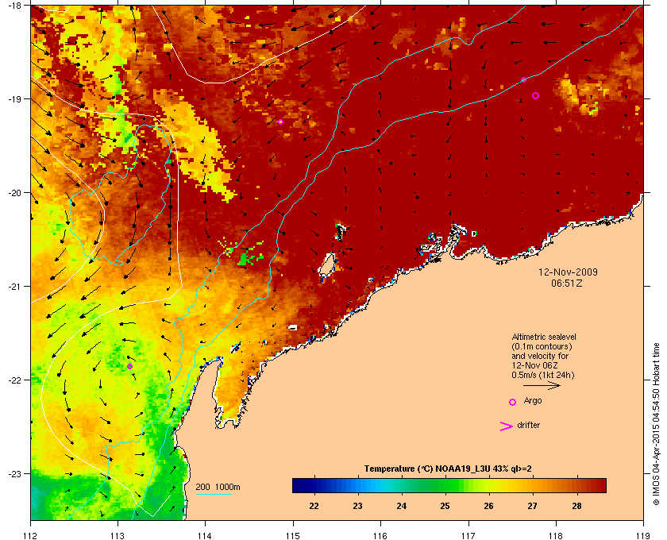Click the Argo float marker near 113E 22S
667x540 pixels.
pos(129,366)
